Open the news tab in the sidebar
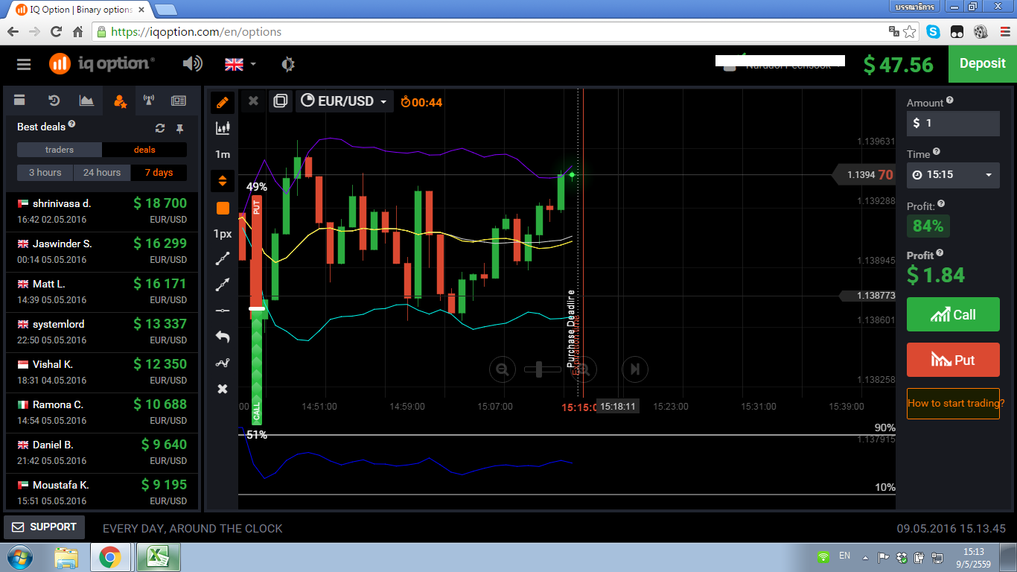Viewport: 1017px width, 572px height. pos(179,101)
